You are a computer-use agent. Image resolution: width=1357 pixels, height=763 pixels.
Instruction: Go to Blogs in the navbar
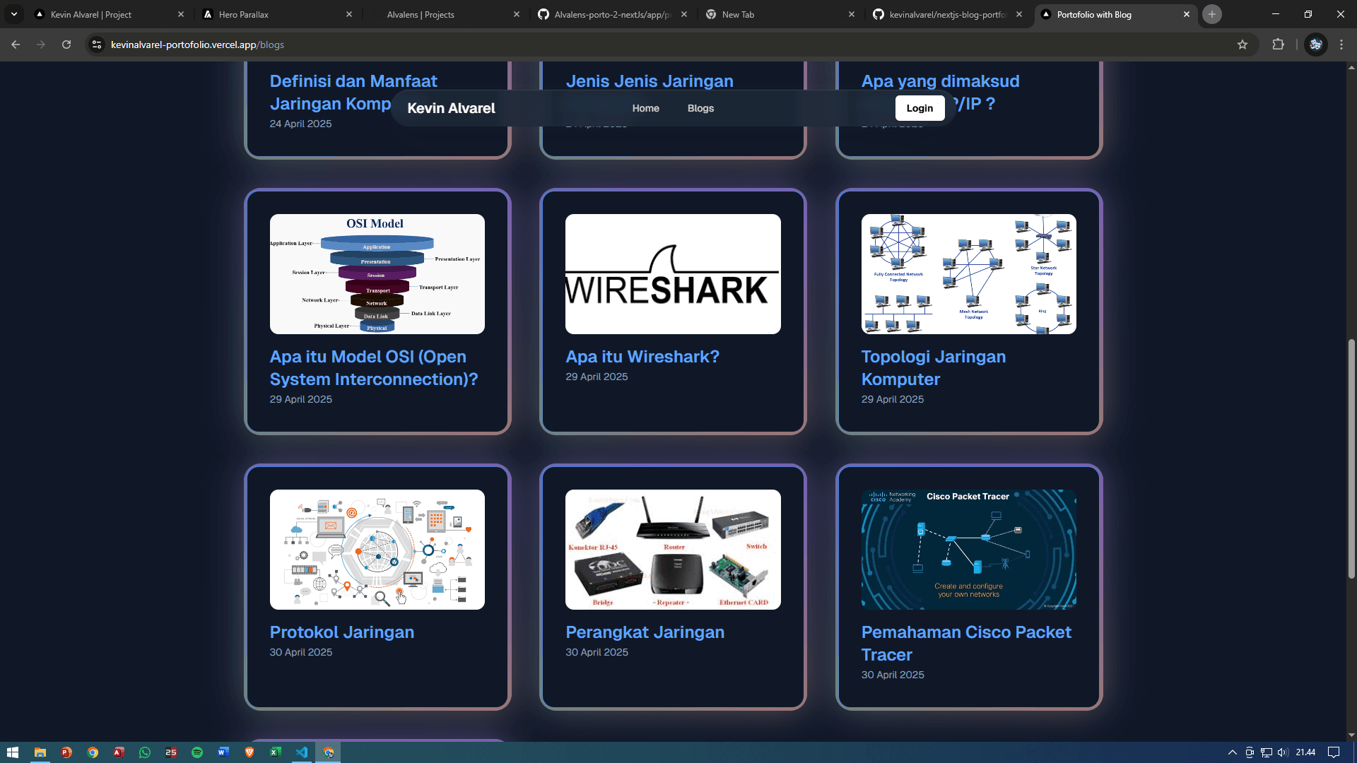pos(700,108)
